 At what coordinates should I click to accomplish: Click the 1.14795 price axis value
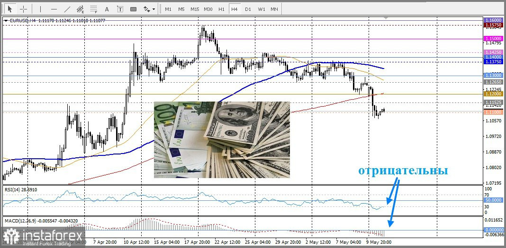point(493,43)
